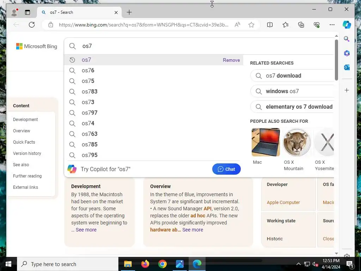Viewport: 361px width, 271px height.
Task: Open OS X Yosemite thumbnail
Action: coord(324,143)
